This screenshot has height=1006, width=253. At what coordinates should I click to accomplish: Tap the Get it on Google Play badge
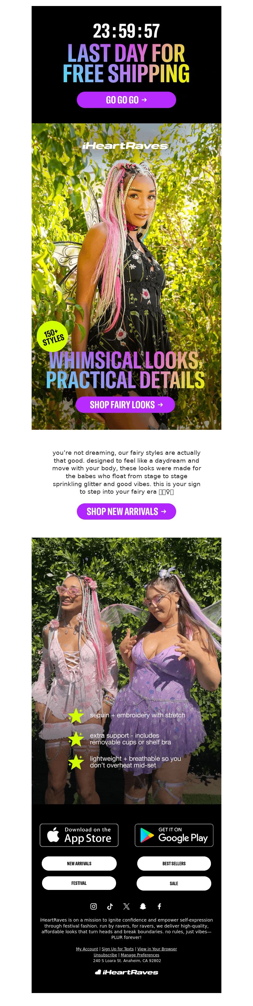pyautogui.click(x=174, y=835)
